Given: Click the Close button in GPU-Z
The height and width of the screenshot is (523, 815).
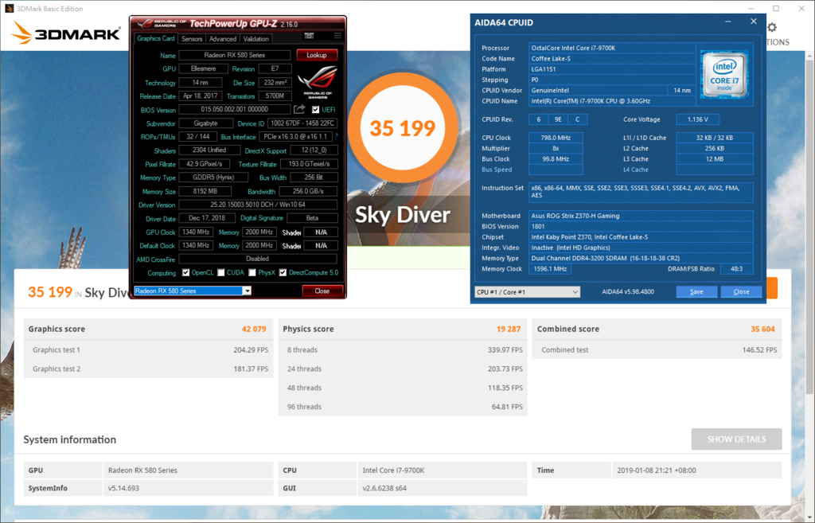Looking at the screenshot, I should tap(322, 291).
